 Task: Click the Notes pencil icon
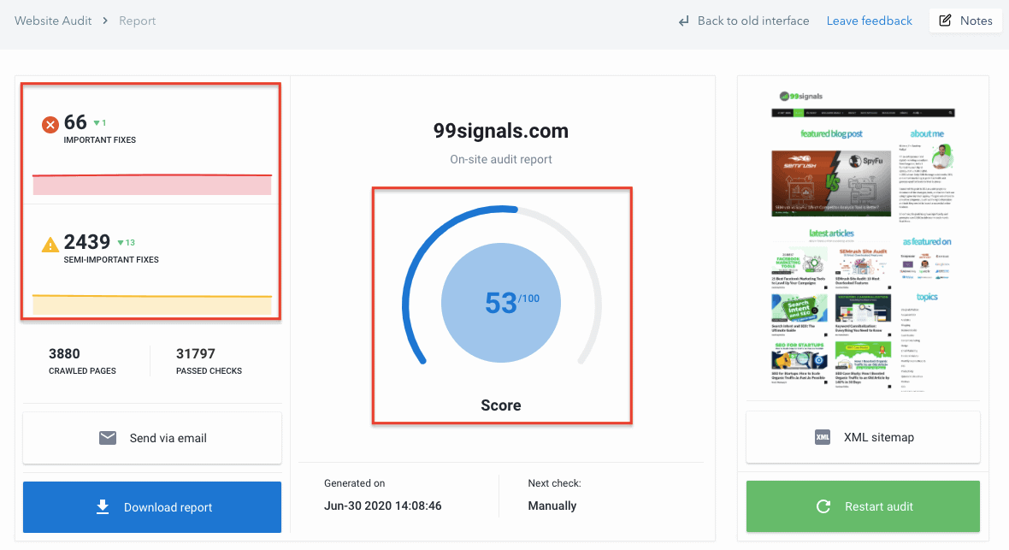point(945,21)
